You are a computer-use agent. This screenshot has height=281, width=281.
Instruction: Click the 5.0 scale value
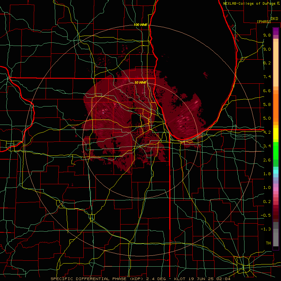pos(267,118)
